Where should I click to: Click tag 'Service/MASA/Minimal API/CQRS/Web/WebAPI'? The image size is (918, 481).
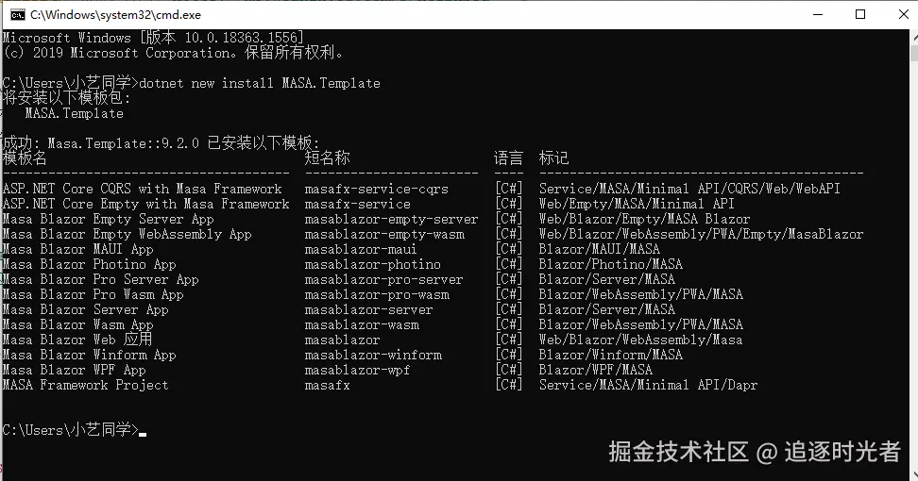tap(689, 189)
